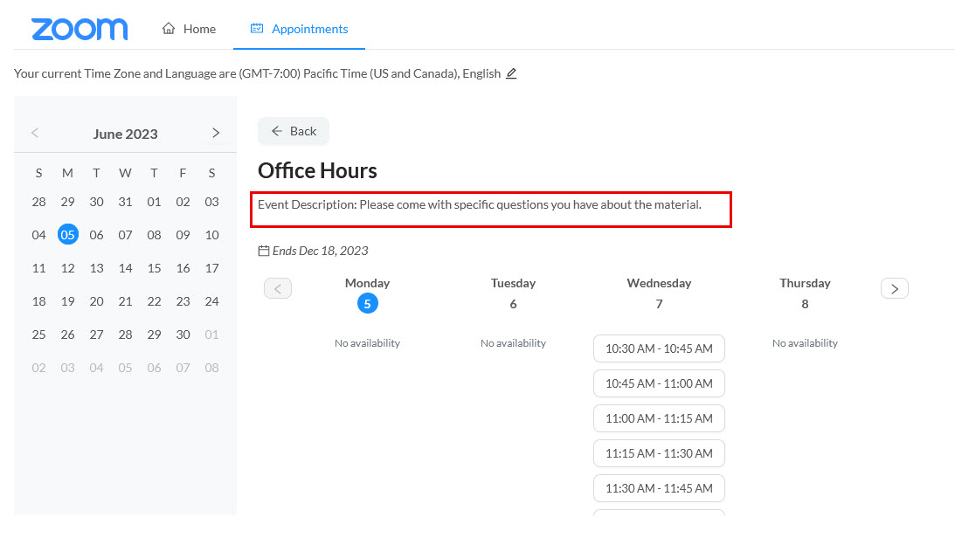Select June 12 on the mini calendar
Screen dimensions: 955x538
(x=67, y=267)
